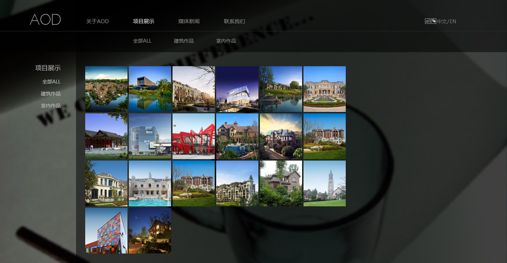Viewport: 507px width, 263px height.
Task: Select 建筑作品 in top submenu
Action: (184, 41)
